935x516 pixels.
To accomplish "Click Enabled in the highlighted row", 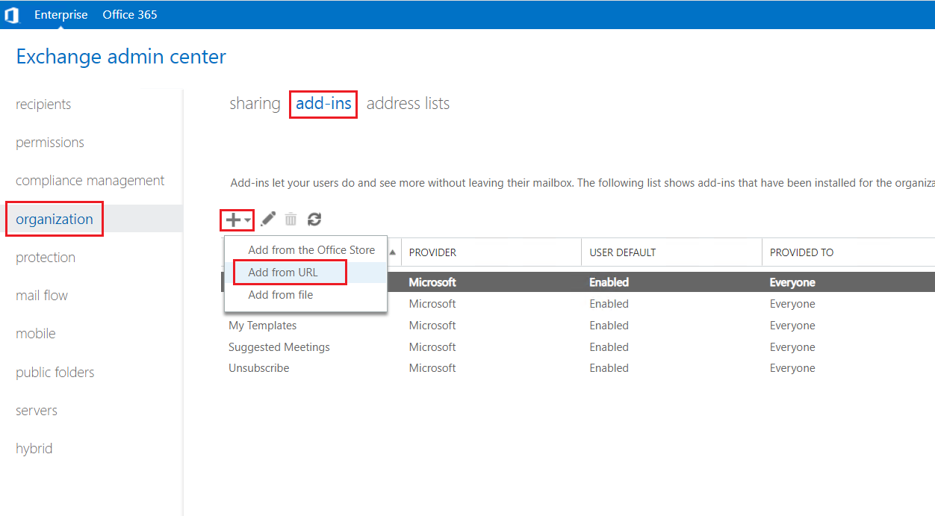I will [x=609, y=282].
